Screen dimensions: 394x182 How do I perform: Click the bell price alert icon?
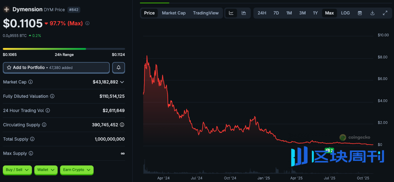click(119, 68)
